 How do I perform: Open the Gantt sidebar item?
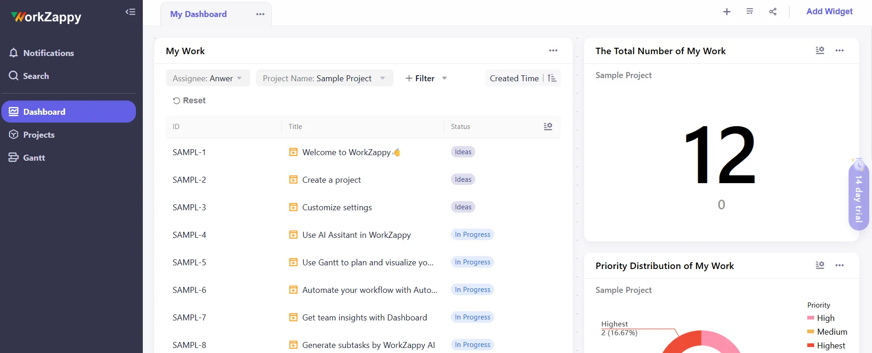click(34, 158)
